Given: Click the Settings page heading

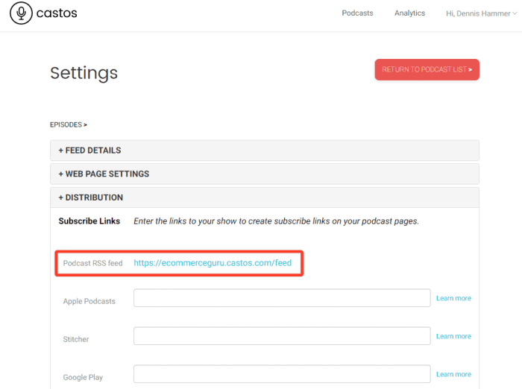Looking at the screenshot, I should coord(84,73).
